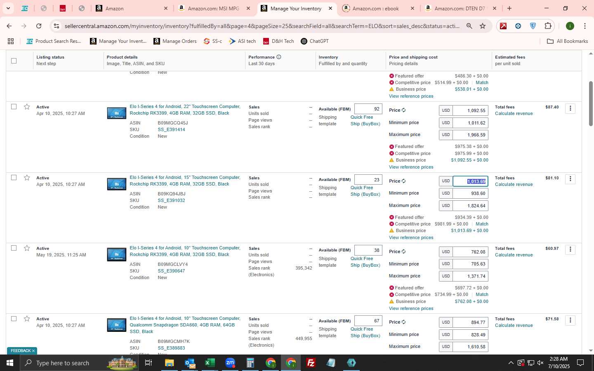Click the browser back arrow
This screenshot has width=594, height=371.
click(x=9, y=26)
